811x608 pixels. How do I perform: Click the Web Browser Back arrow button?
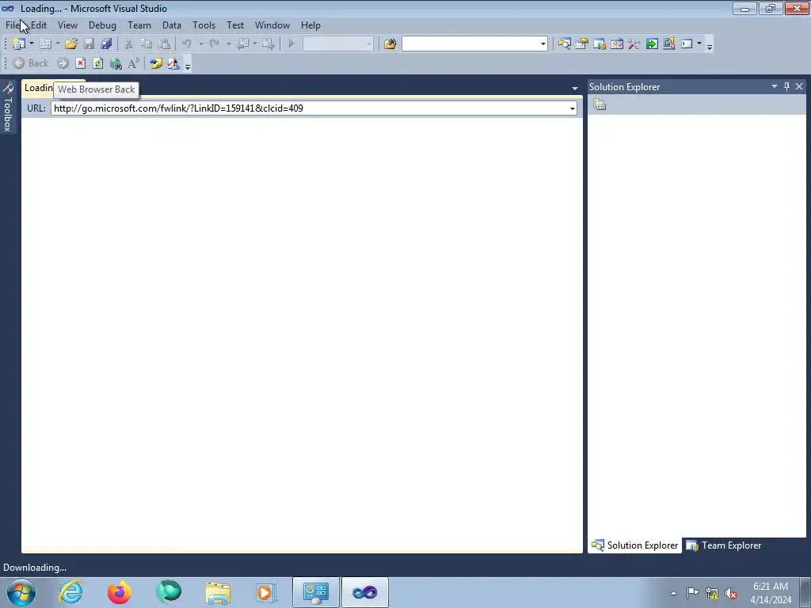point(31,63)
